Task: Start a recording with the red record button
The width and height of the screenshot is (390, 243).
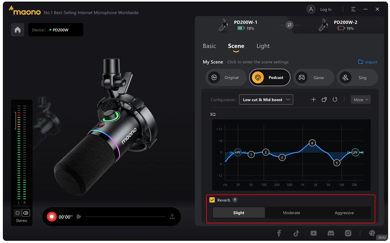Action: point(51,216)
